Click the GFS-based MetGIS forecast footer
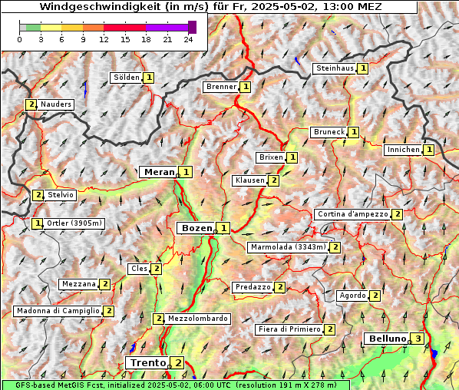Image resolution: width=459 pixels, height=390 pixels. point(177,385)
